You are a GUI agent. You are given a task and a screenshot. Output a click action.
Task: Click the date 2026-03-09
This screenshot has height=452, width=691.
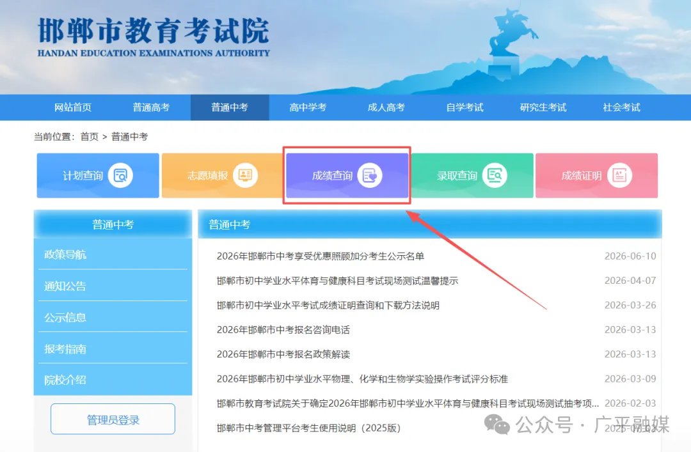630,379
